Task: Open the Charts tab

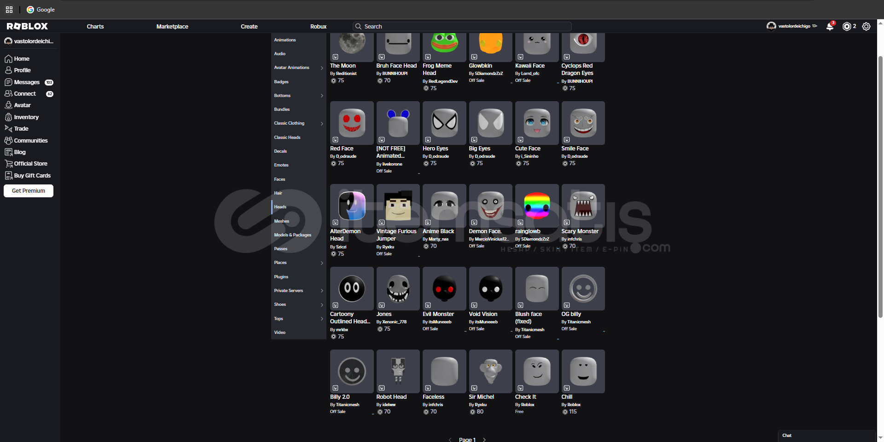Action: [95, 27]
